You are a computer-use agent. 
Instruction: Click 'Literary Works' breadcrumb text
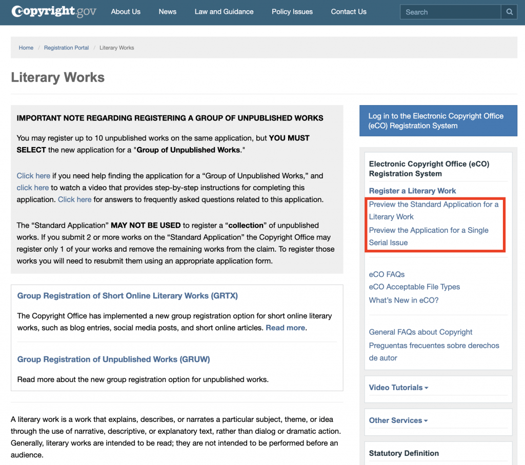click(x=116, y=48)
